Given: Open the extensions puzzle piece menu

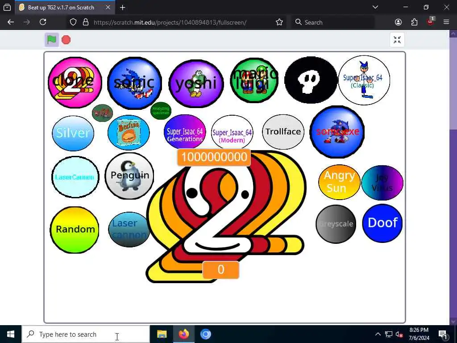Looking at the screenshot, I should click(414, 22).
